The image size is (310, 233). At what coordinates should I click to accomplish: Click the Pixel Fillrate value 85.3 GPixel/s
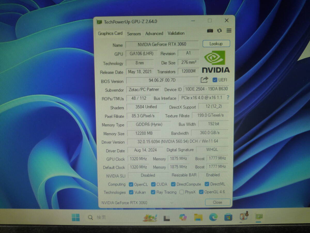coord(143,116)
